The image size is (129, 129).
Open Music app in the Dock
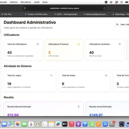[x=72, y=124]
